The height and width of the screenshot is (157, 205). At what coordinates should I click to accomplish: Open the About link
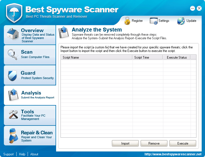coord(34,154)
